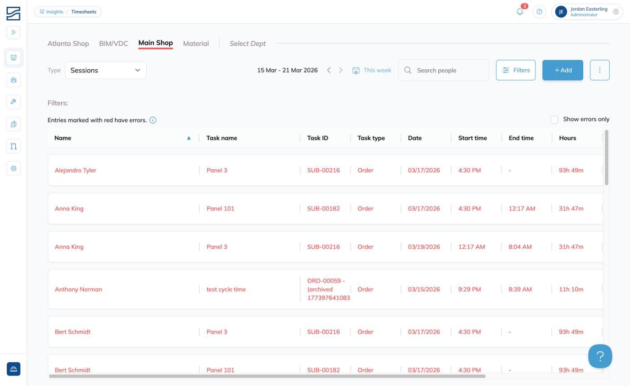Image resolution: width=630 pixels, height=386 pixels.
Task: Switch to the Material tab
Action: (x=196, y=44)
